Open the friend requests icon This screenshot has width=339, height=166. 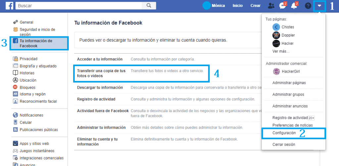pos(271,6)
